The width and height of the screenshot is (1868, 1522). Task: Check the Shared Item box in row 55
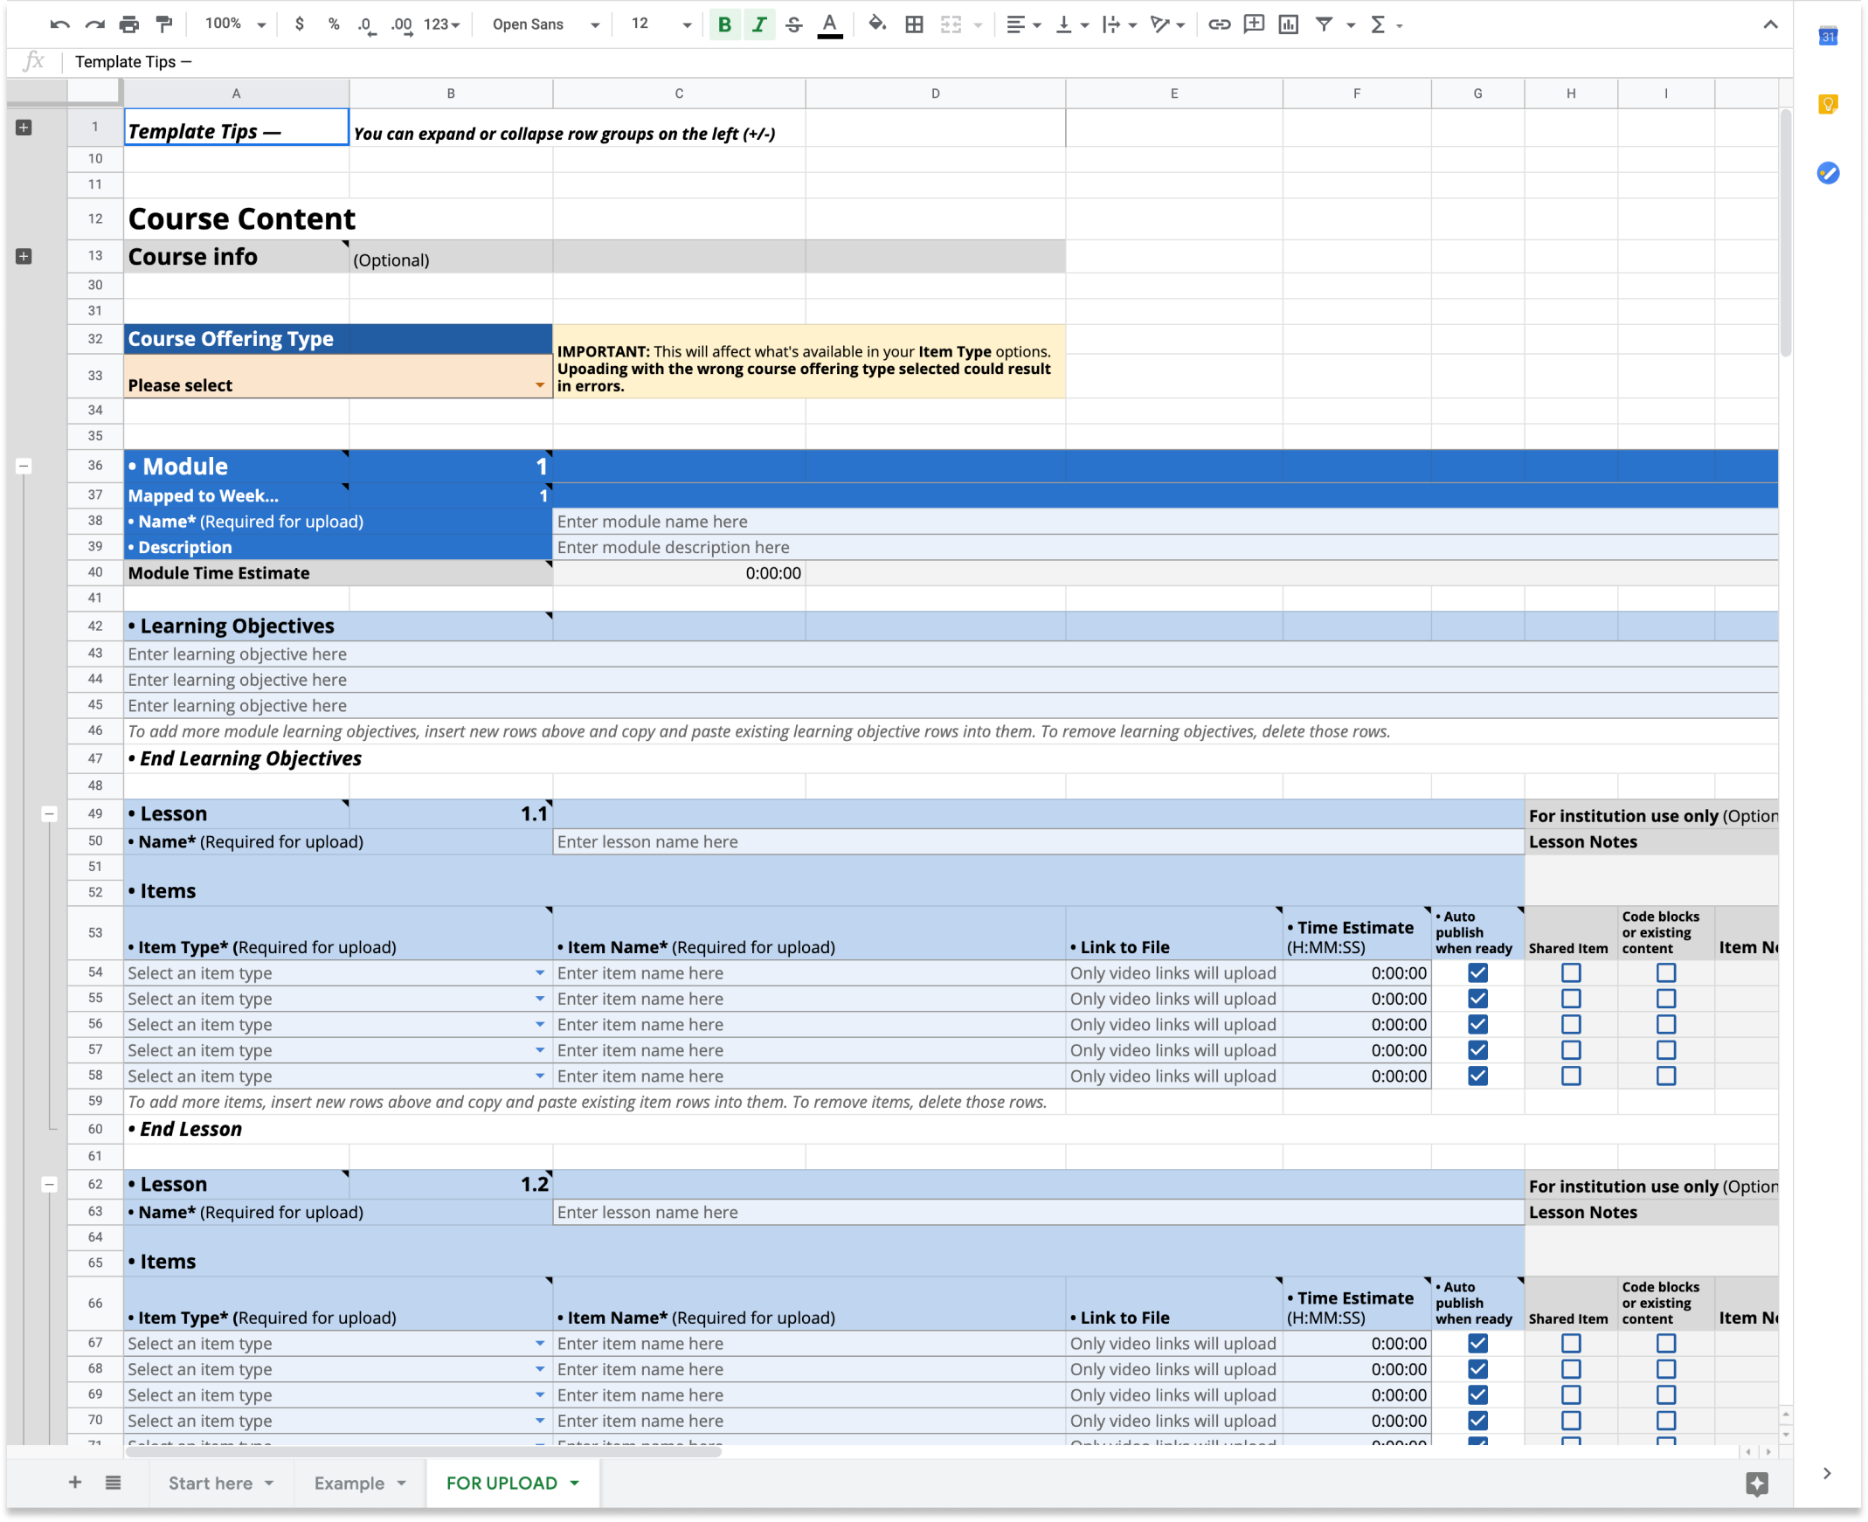pyautogui.click(x=1571, y=999)
